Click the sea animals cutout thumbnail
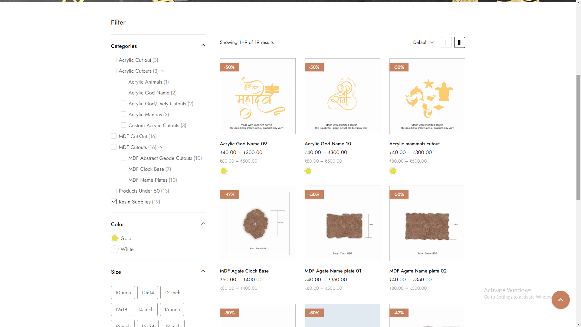The image size is (581, 327). (x=427, y=96)
